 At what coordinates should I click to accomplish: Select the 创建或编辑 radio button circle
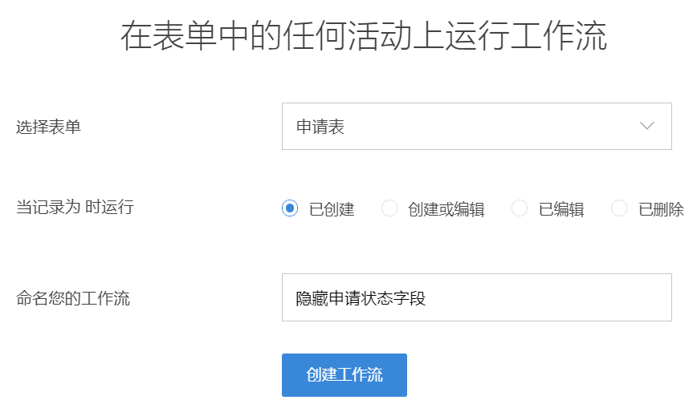point(389,208)
